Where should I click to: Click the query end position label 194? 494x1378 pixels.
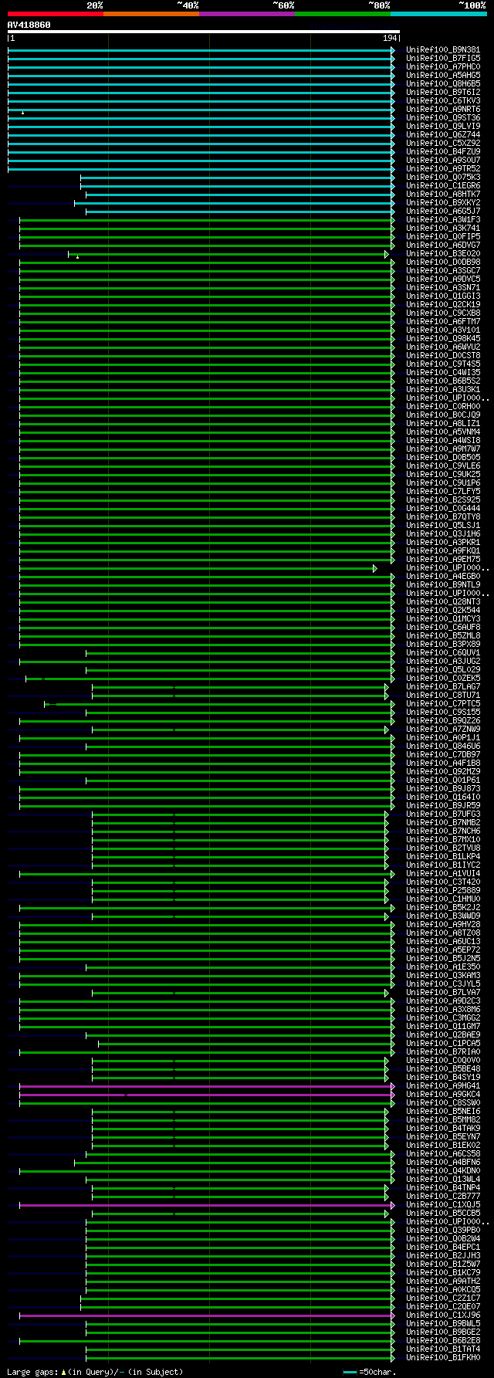(390, 38)
